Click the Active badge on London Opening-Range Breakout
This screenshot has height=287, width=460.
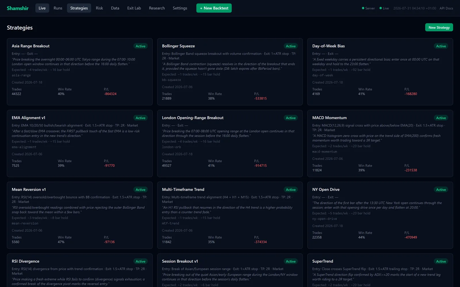point(291,118)
